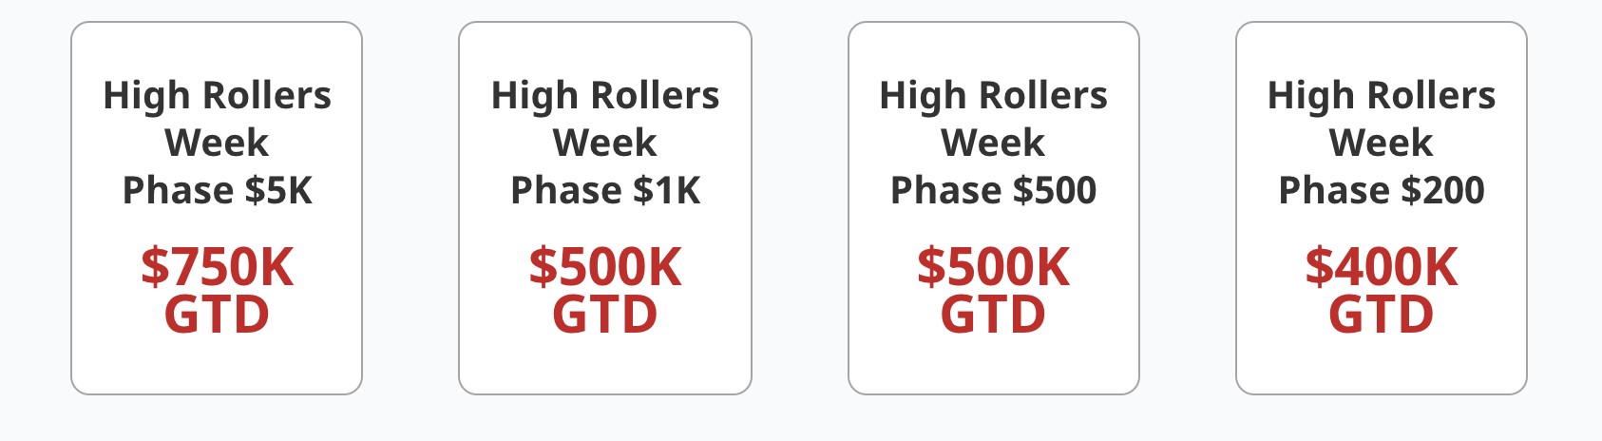
Task: Select the 'Phase $5K' title line
Action: pos(217,191)
